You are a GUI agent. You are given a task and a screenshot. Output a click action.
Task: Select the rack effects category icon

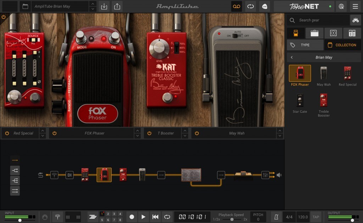(x=352, y=33)
